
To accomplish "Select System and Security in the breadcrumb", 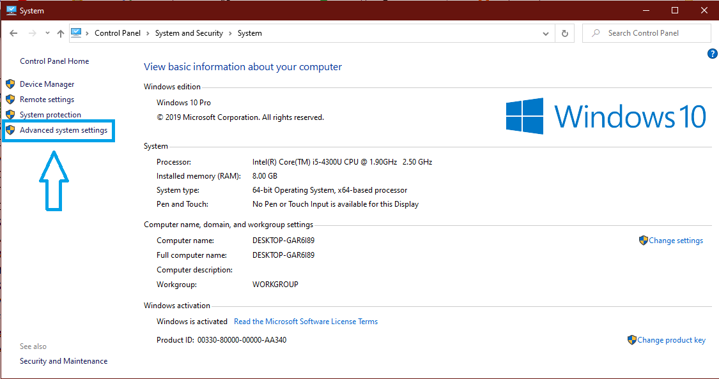I will tap(189, 33).
